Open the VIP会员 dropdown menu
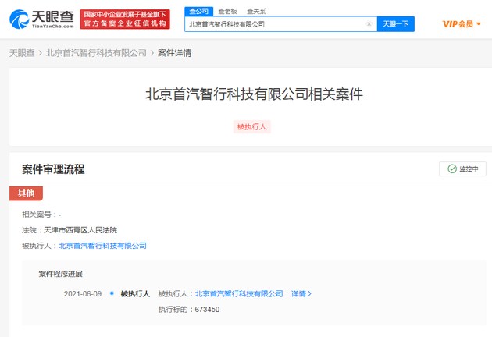Image resolution: width=492 pixels, height=337 pixels. click(x=462, y=24)
